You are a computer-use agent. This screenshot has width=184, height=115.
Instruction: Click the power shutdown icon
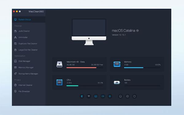pos(135,96)
